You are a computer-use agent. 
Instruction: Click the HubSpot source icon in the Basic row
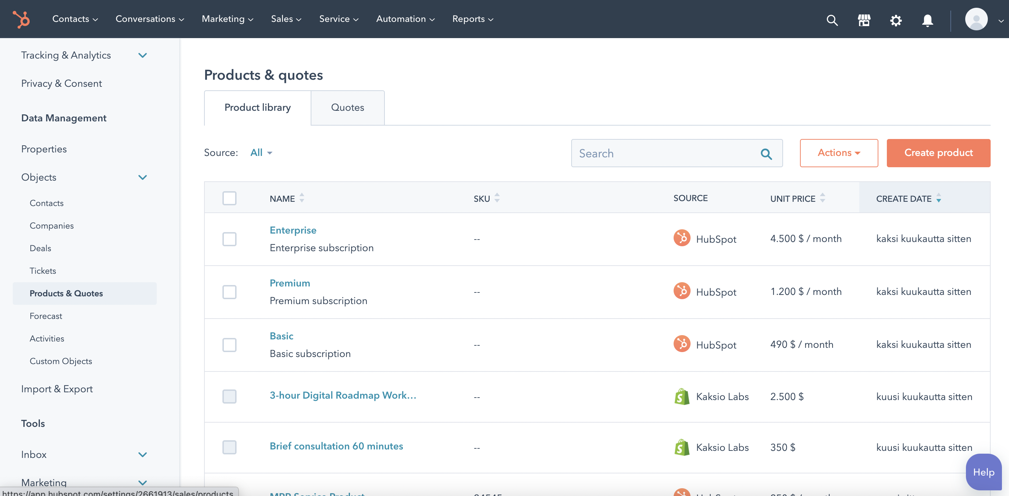tap(681, 344)
